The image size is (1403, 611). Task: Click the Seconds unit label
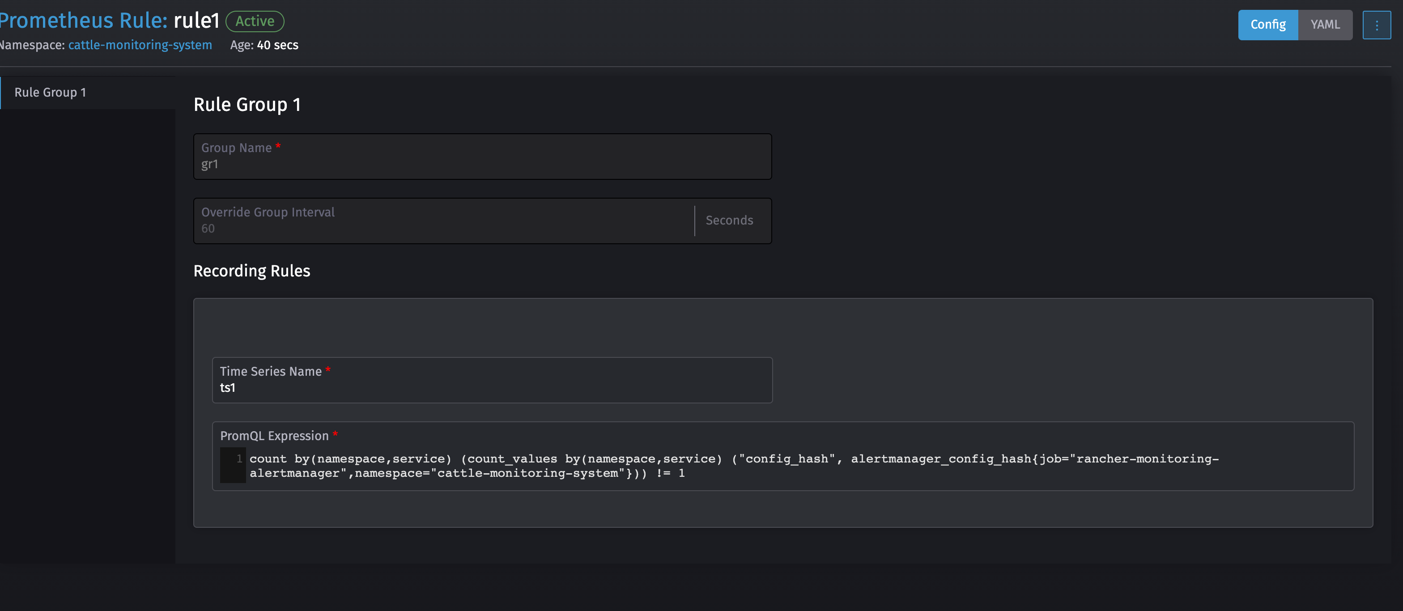[729, 221]
